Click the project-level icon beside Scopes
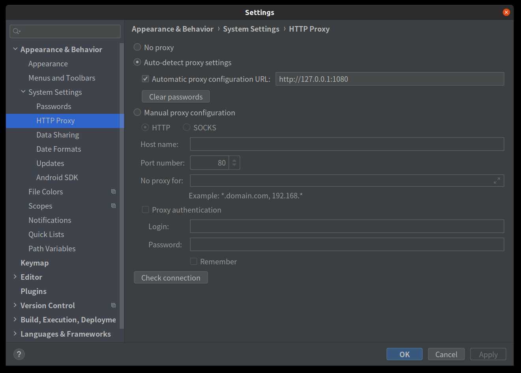 (113, 206)
